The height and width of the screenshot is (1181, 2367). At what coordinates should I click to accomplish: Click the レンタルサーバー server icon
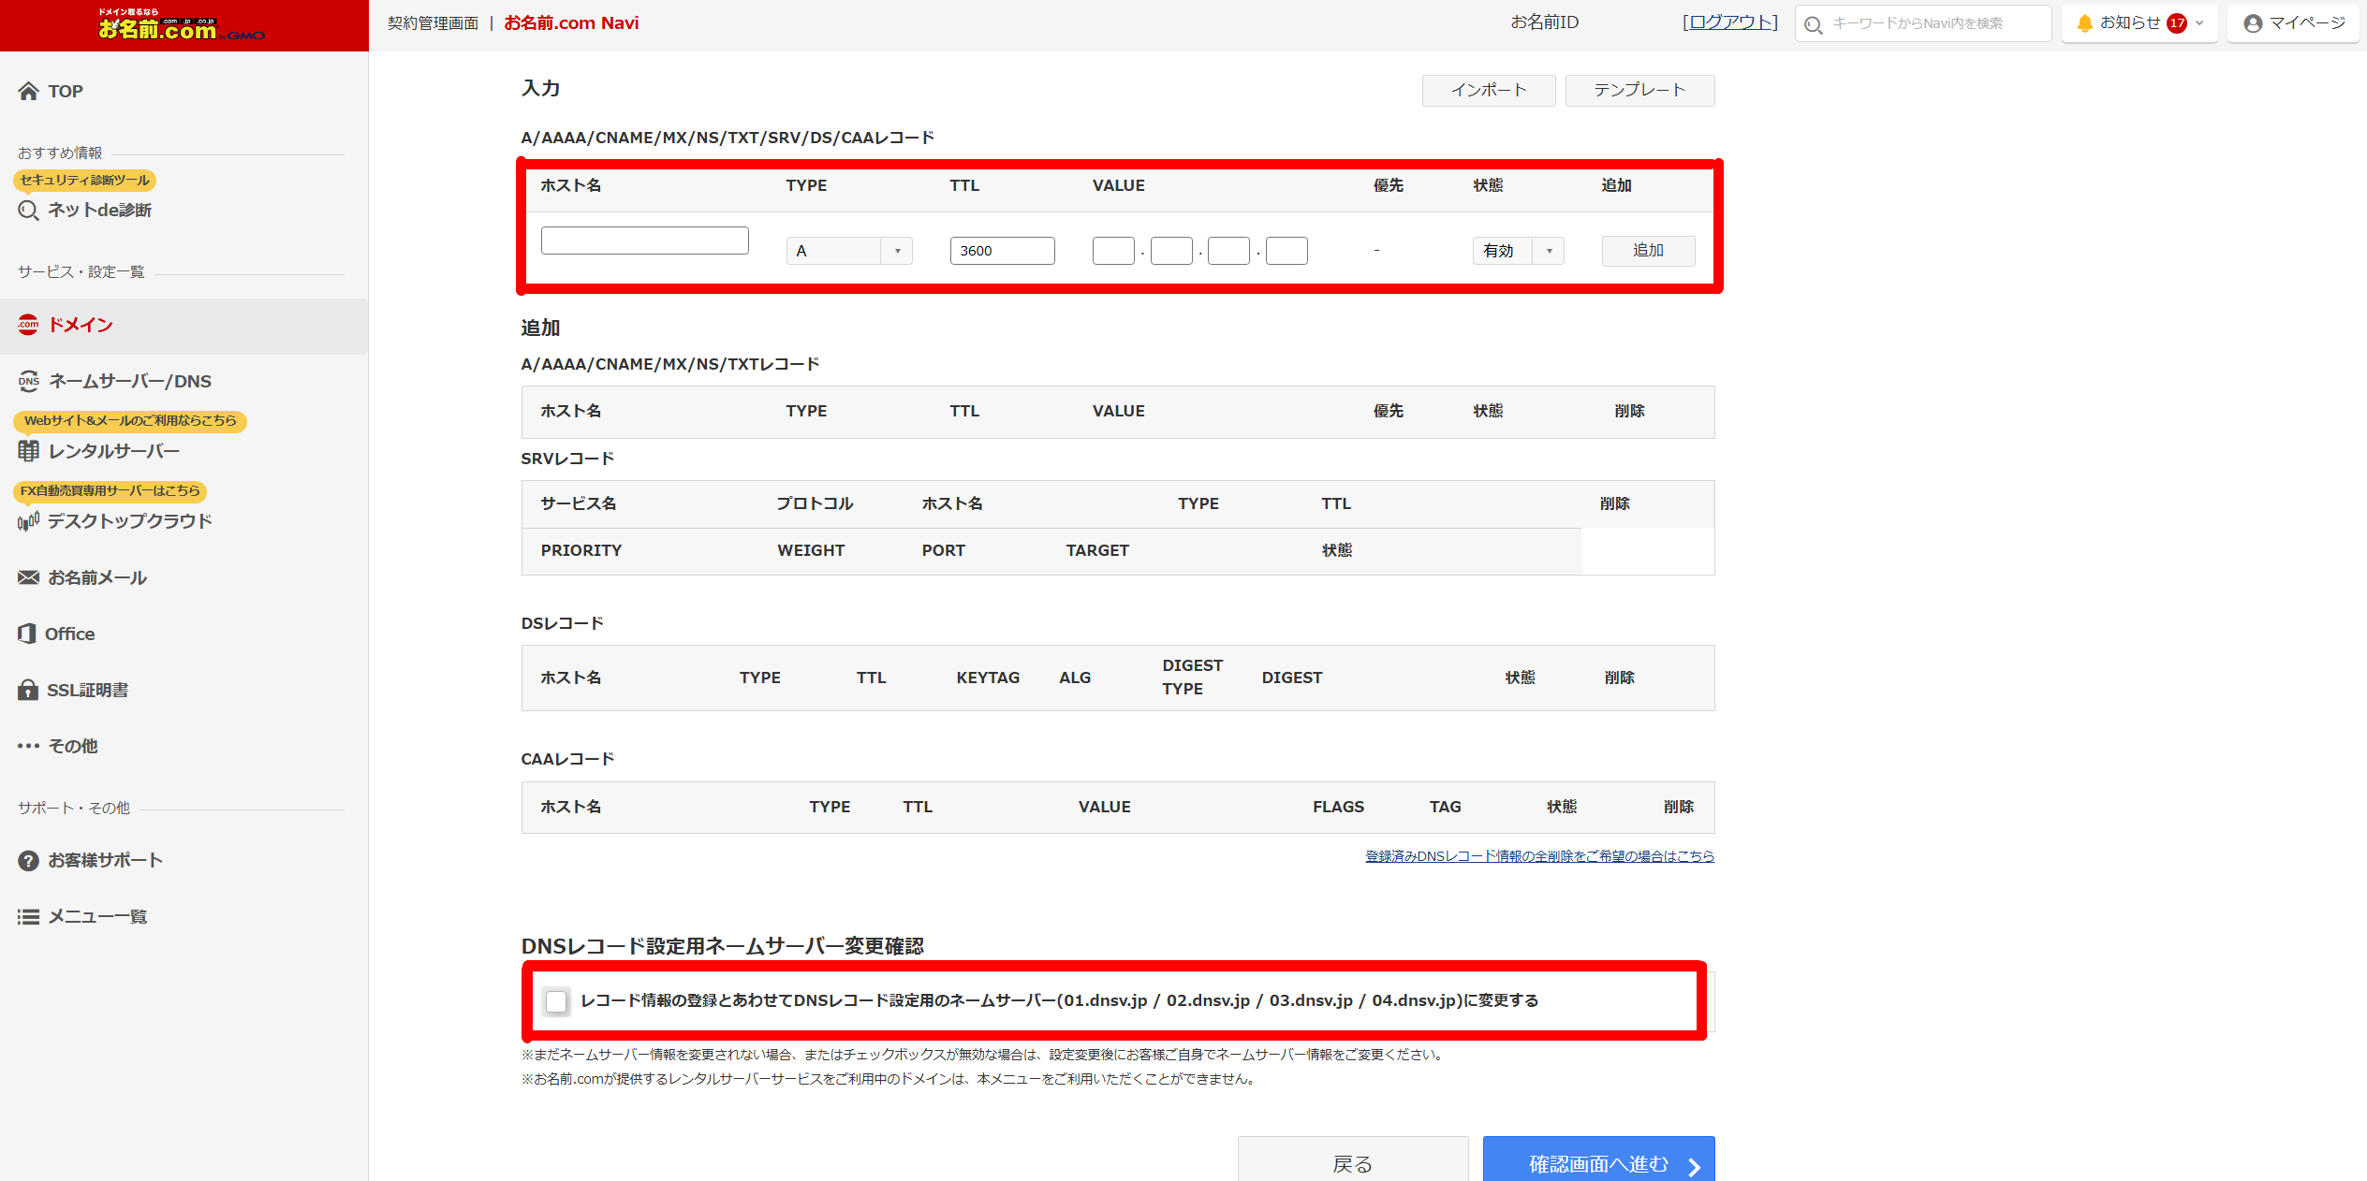click(x=28, y=451)
